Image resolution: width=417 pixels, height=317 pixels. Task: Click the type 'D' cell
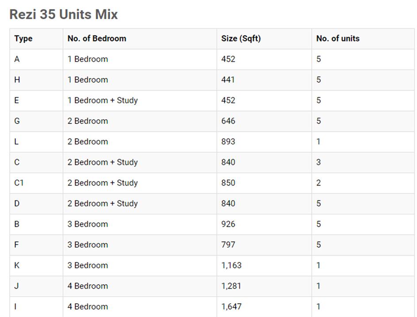(17, 204)
